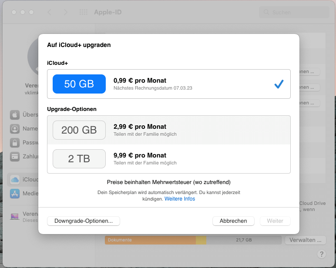Show all preferences grid icon

84,12
